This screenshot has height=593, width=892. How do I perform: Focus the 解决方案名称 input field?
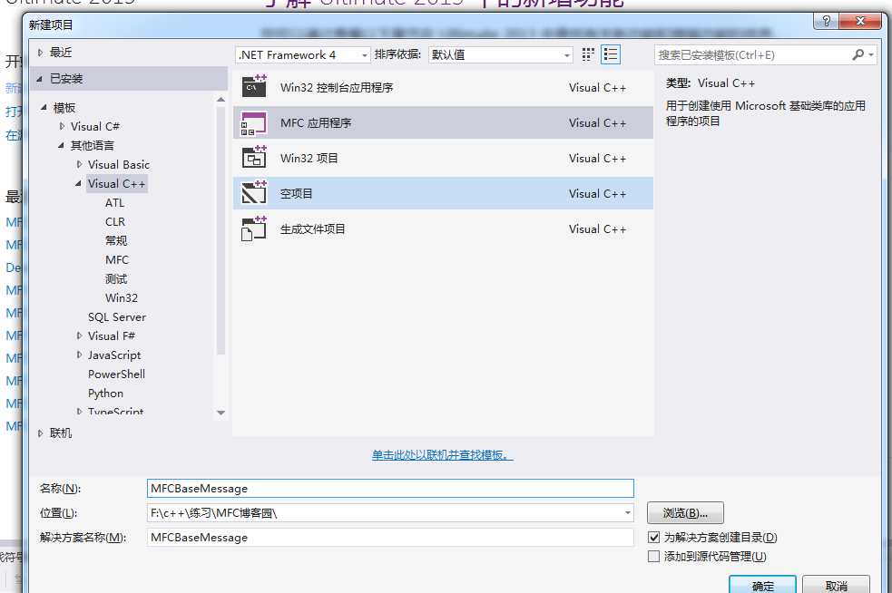(x=390, y=538)
